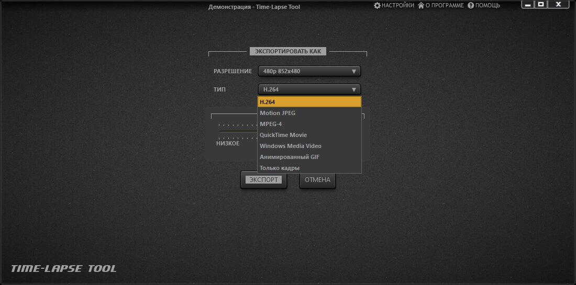
Task: Select QuickTime Movie format
Action: 309,135
